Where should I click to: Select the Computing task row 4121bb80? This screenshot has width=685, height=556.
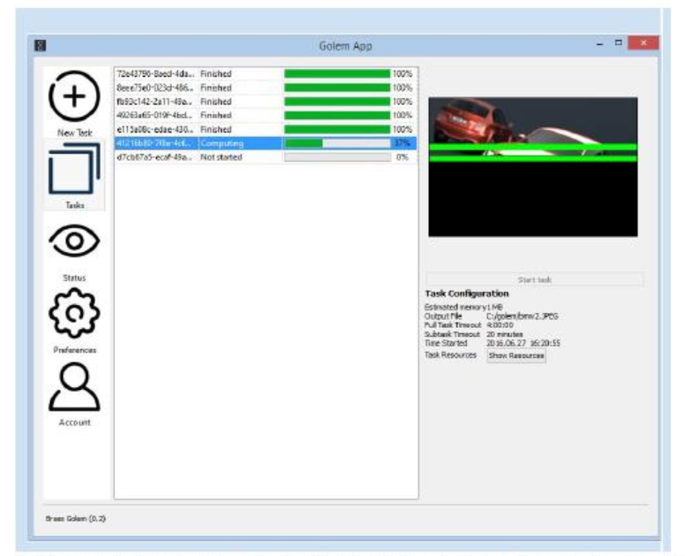pyautogui.click(x=265, y=143)
